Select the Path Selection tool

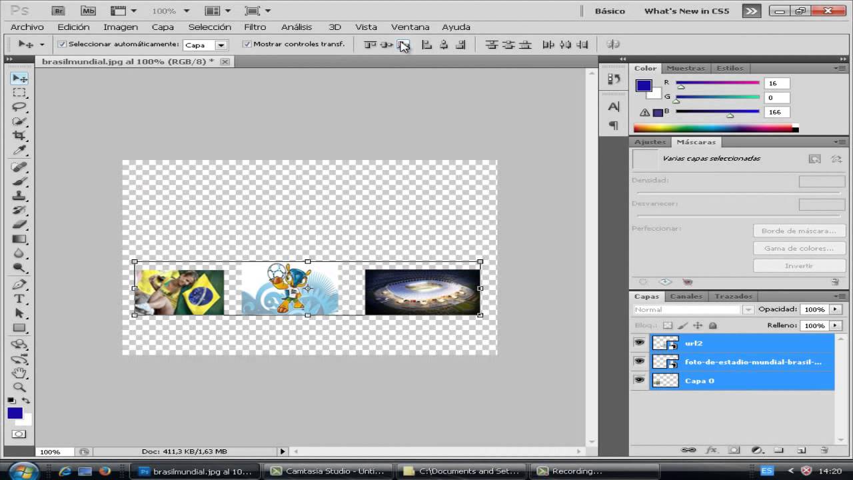click(19, 313)
